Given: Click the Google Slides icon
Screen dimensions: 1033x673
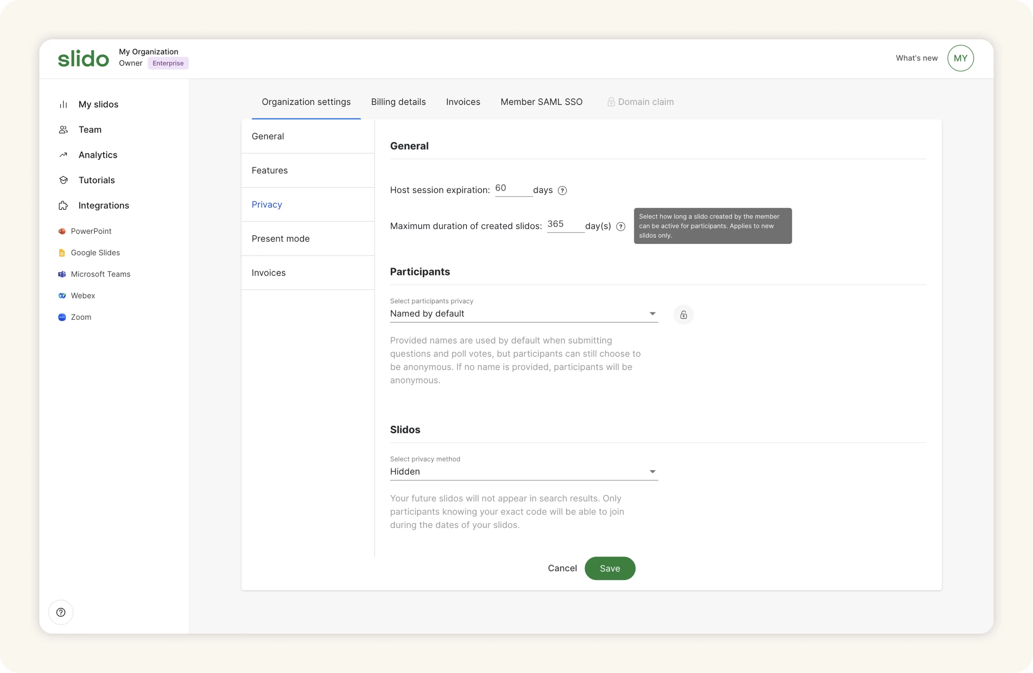Looking at the screenshot, I should coord(62,253).
